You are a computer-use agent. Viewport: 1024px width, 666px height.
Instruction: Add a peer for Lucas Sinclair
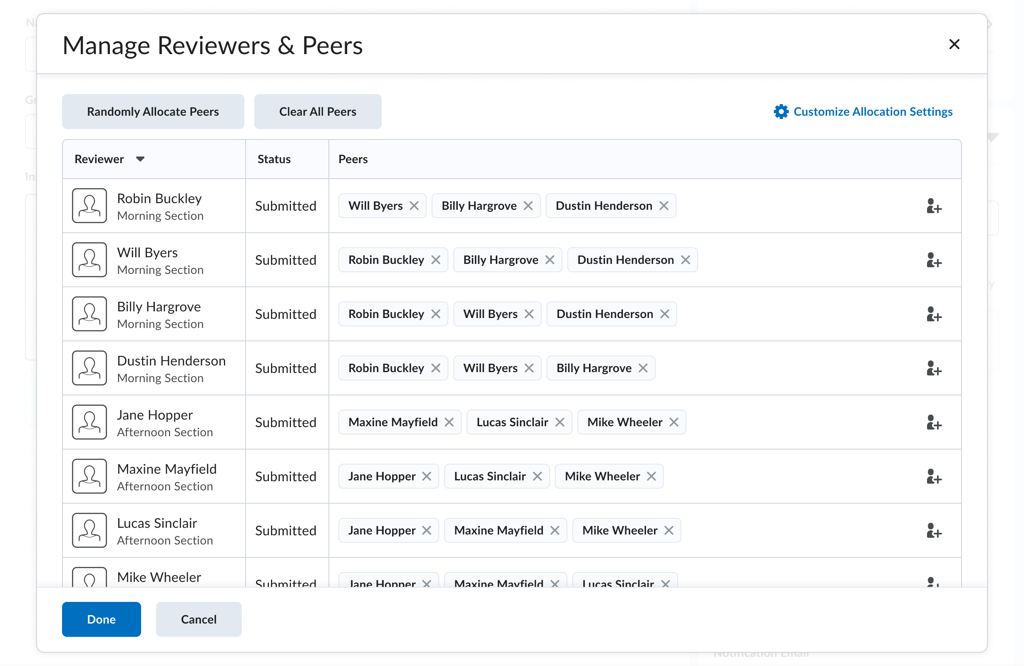933,530
